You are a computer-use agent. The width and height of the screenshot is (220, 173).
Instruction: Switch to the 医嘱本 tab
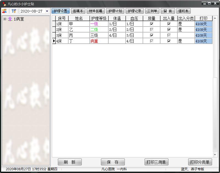78,11
